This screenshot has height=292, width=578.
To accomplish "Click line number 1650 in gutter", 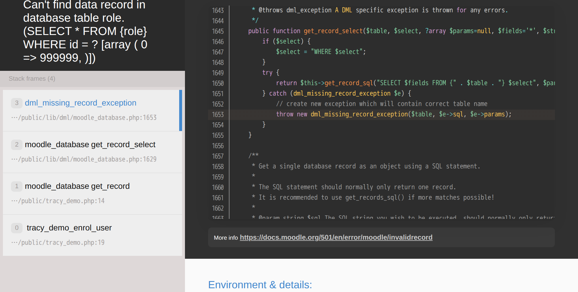I will (x=218, y=83).
